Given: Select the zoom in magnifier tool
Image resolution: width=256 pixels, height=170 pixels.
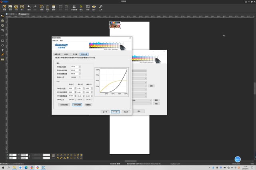Looking at the screenshot, I should (x=2, y=21).
